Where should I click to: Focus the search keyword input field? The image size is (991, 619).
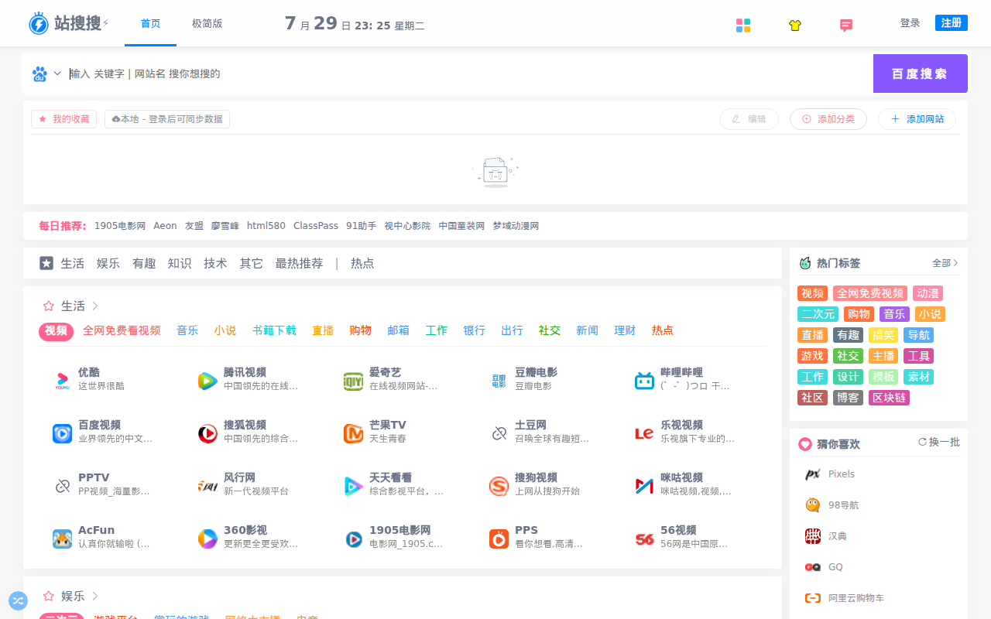point(468,74)
